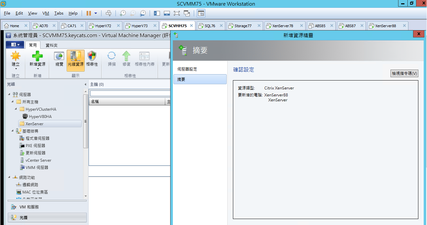The width and height of the screenshot is (427, 225).
Task: Open the VM 和服務 workspace
Action: [47, 207]
